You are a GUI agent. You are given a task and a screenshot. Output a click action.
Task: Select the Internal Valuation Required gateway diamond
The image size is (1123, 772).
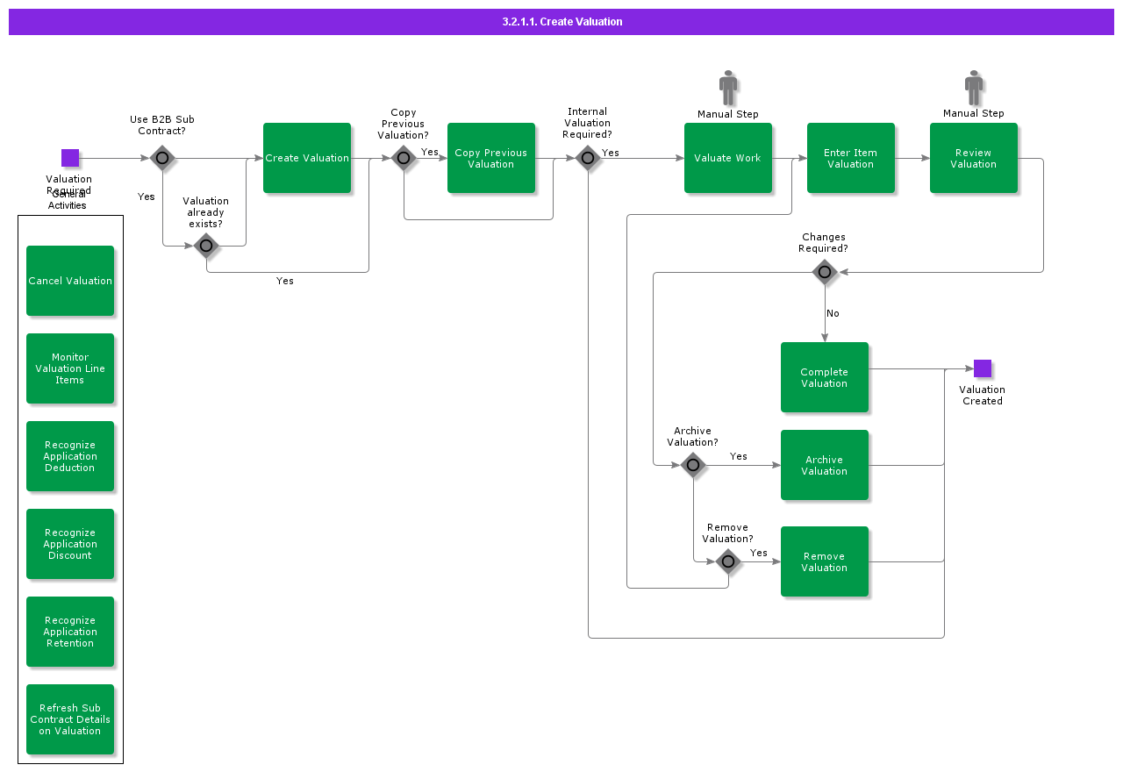pyautogui.click(x=588, y=158)
